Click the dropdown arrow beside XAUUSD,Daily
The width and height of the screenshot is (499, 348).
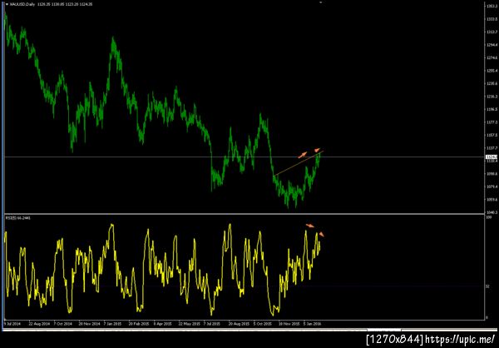(x=7, y=5)
